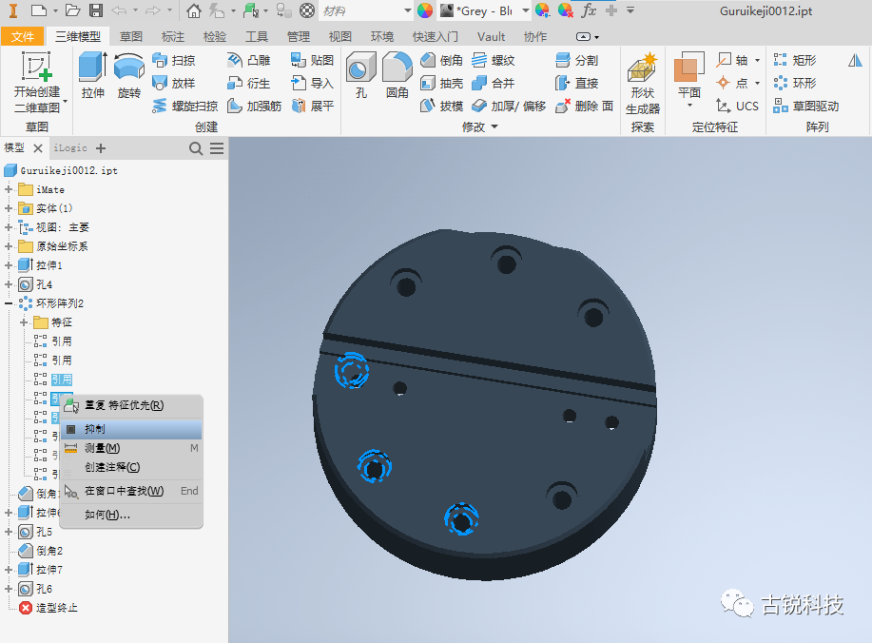Image resolution: width=872 pixels, height=643 pixels.
Task: Expand the 原始坐标系 node
Action: point(9,246)
